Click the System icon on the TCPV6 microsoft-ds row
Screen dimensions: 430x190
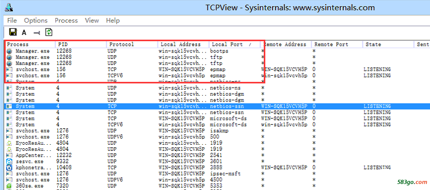(x=9, y=125)
